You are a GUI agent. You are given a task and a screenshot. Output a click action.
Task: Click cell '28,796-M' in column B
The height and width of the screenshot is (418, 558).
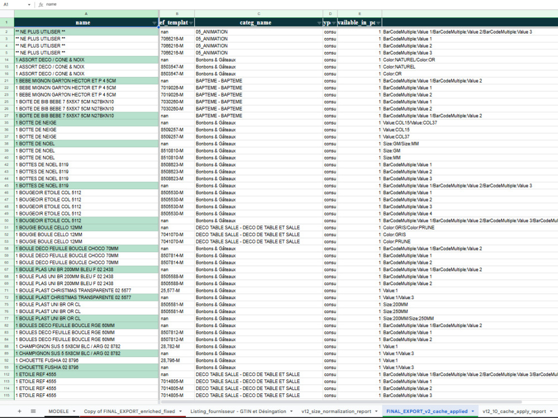coord(177,361)
